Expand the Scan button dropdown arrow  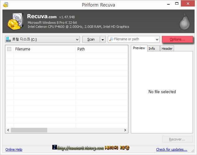pos(103,40)
